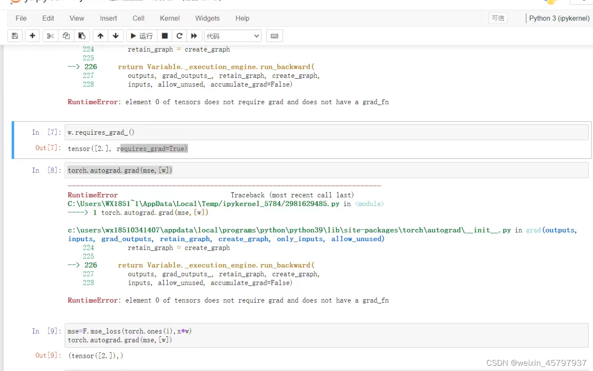
Task: Open the File menu
Action: (21, 18)
